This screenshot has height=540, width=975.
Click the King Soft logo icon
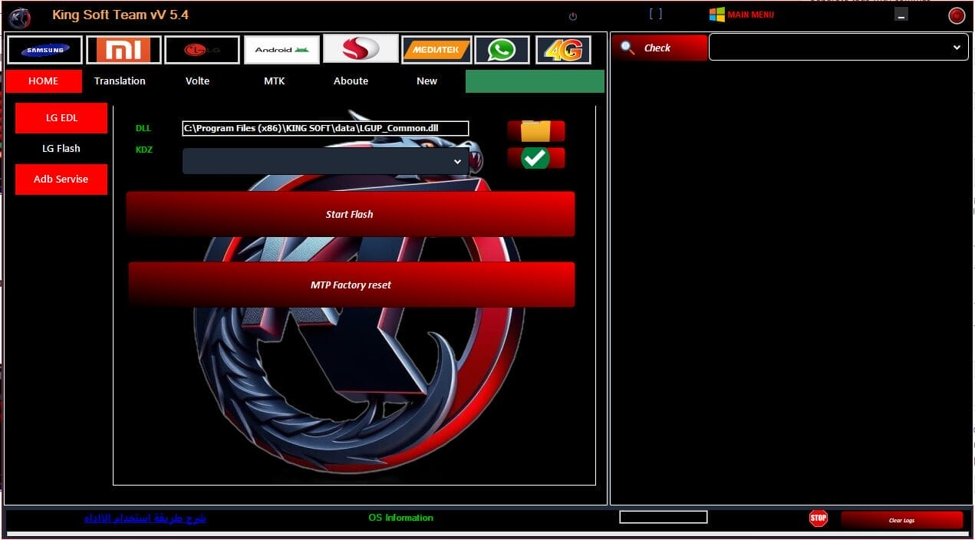coord(20,16)
